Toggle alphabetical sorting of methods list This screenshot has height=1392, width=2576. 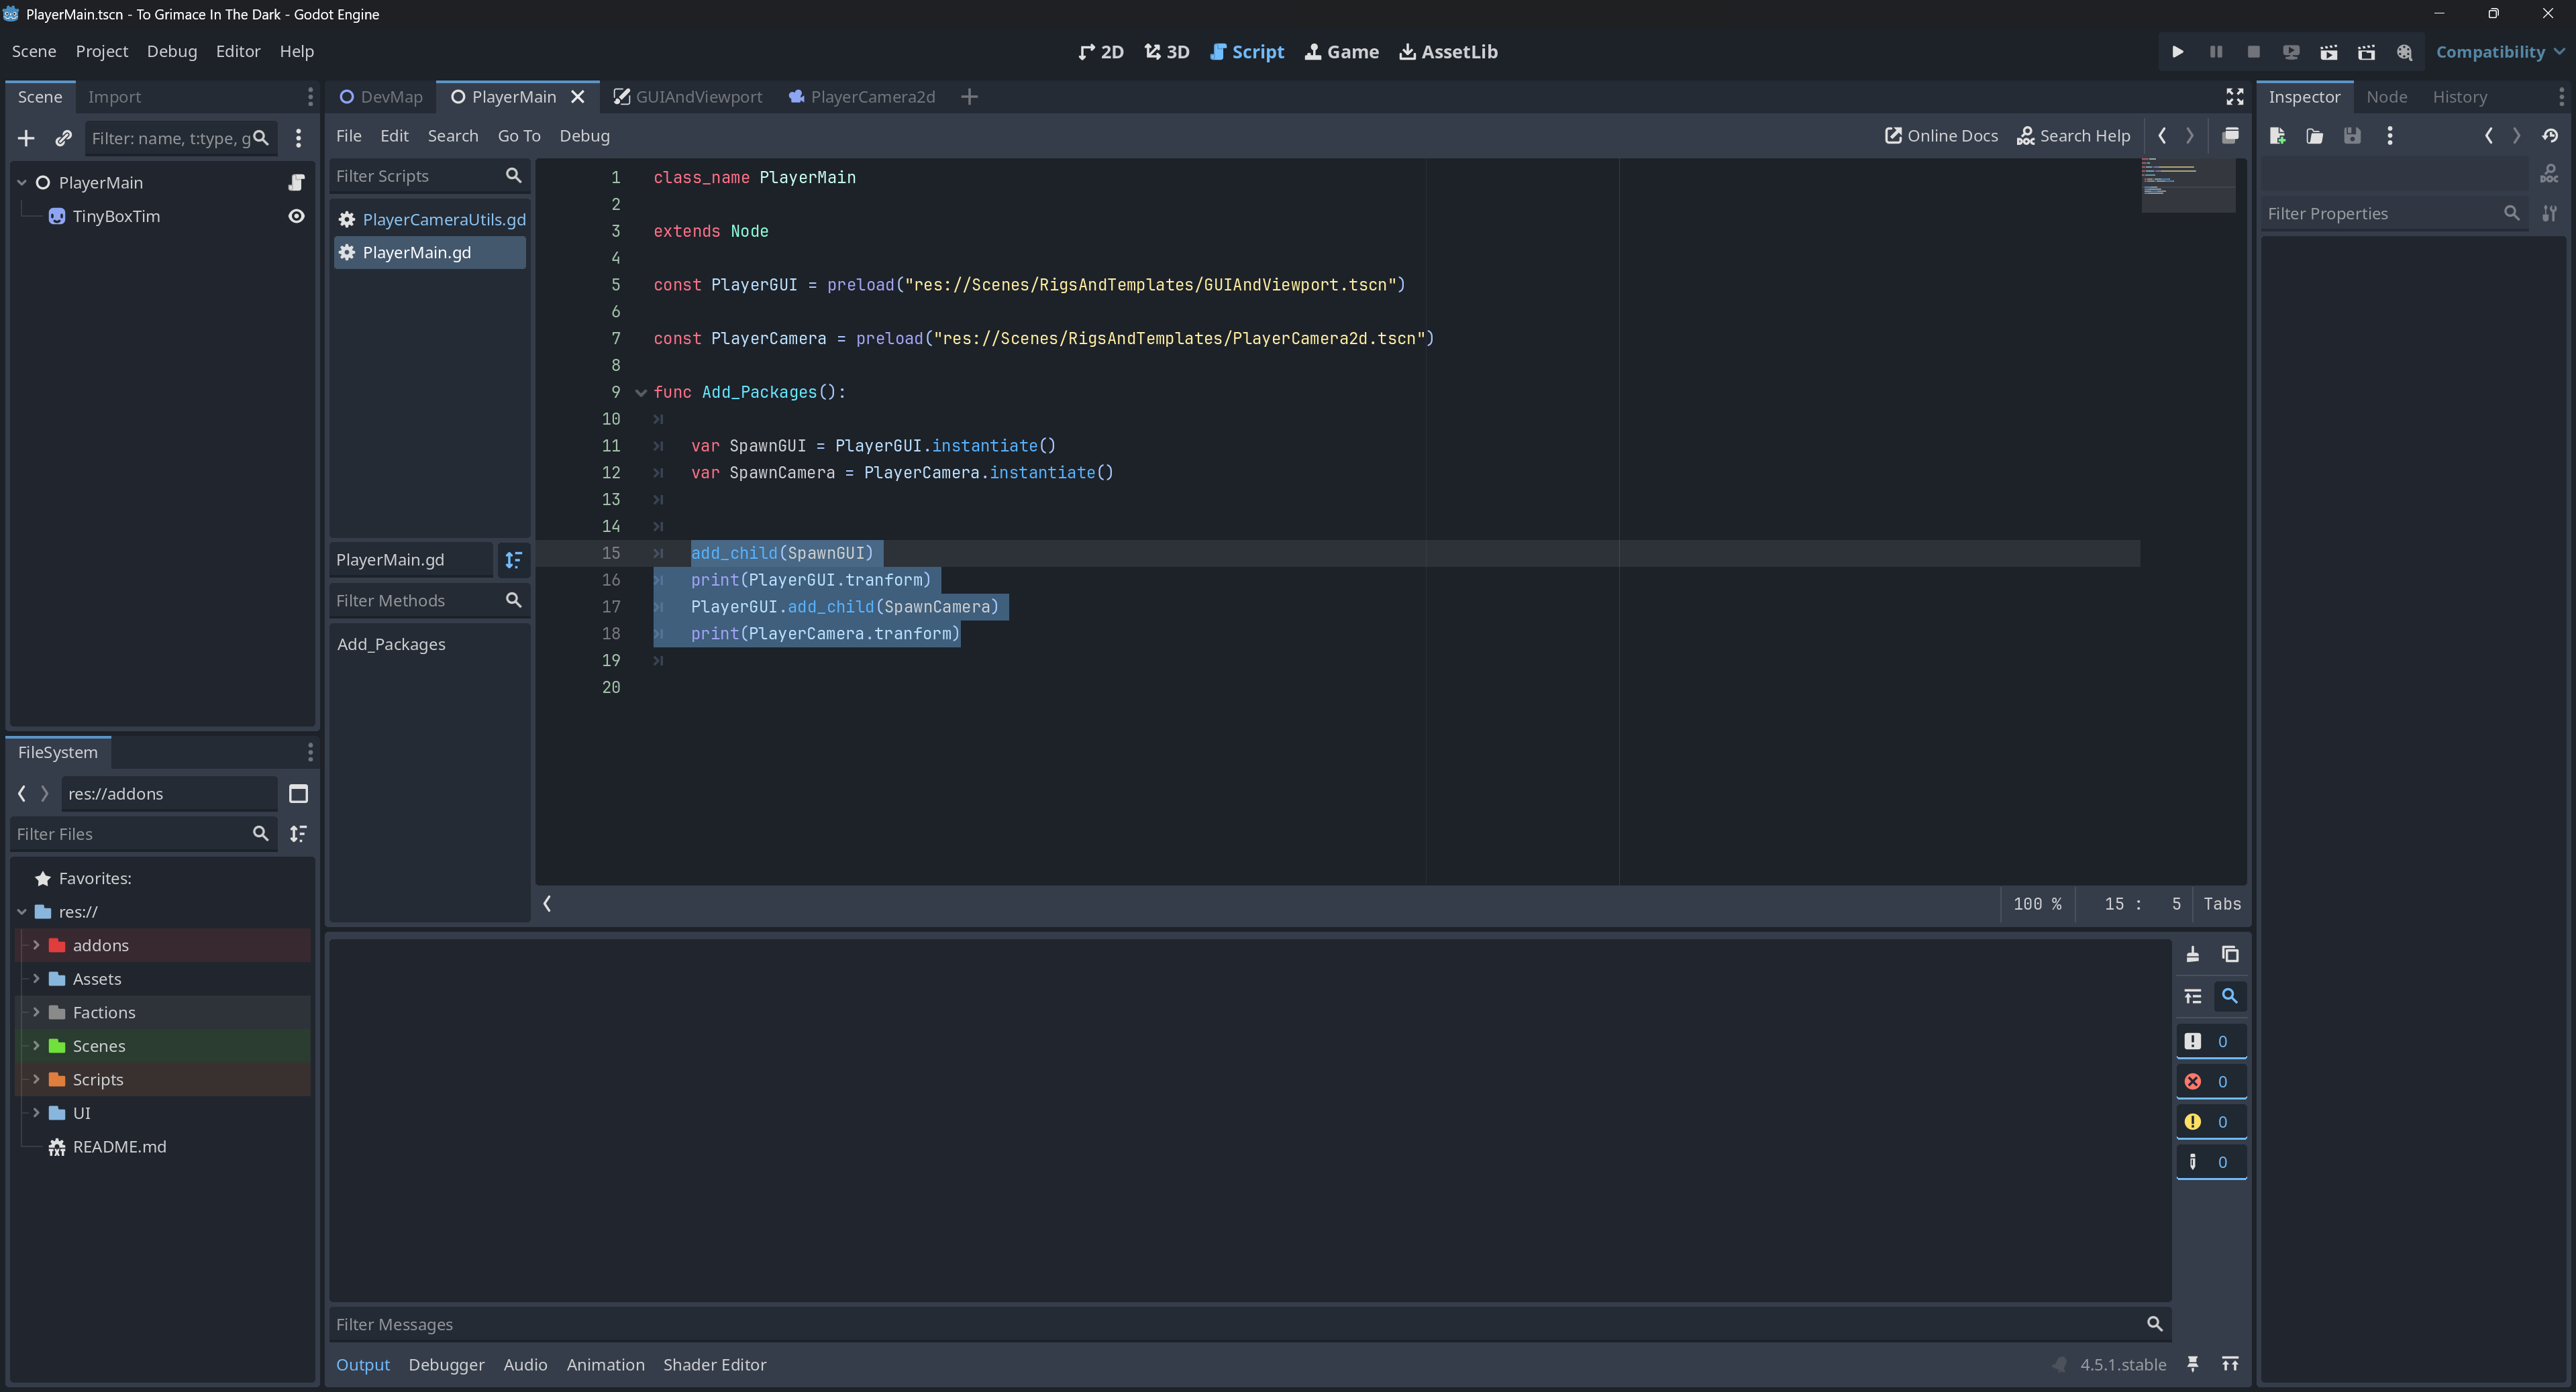pos(513,560)
